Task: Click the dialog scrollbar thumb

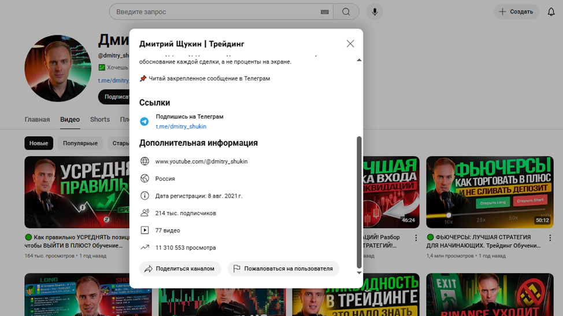Action: (359, 202)
